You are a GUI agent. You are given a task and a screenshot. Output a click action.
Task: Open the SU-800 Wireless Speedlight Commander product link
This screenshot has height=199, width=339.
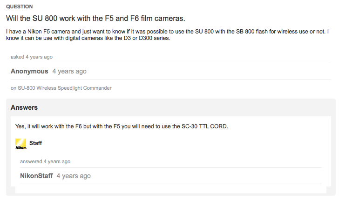[65, 88]
